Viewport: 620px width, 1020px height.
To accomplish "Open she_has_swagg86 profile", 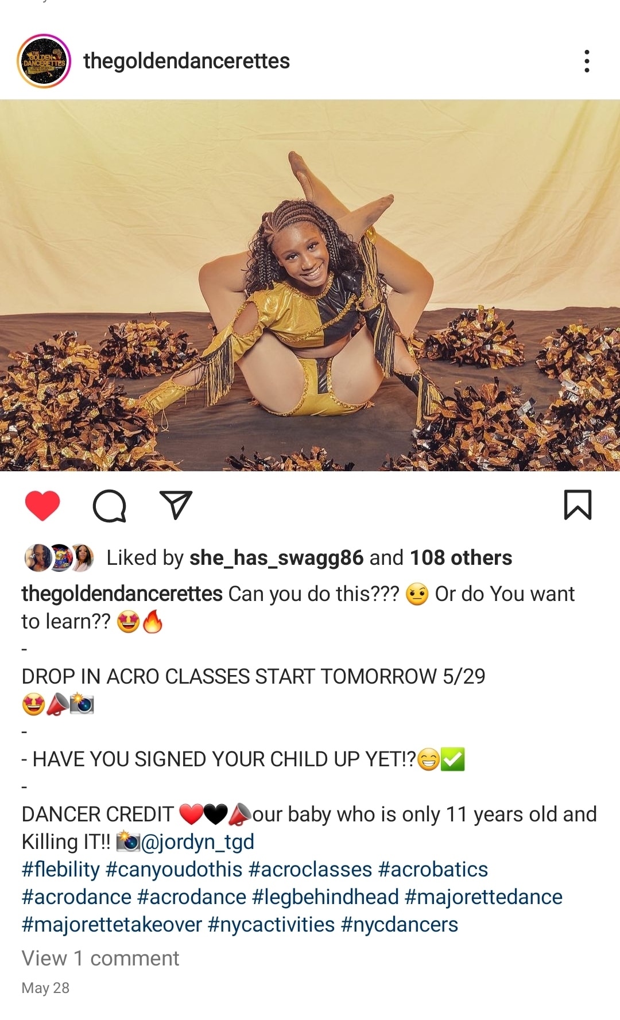I will [276, 558].
